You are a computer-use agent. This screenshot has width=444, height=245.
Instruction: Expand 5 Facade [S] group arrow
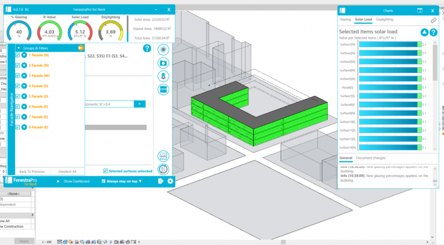(x=24, y=96)
